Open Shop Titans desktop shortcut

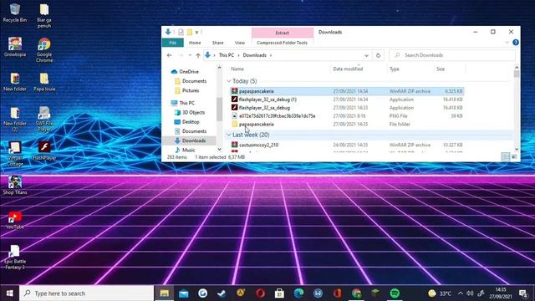[15, 186]
